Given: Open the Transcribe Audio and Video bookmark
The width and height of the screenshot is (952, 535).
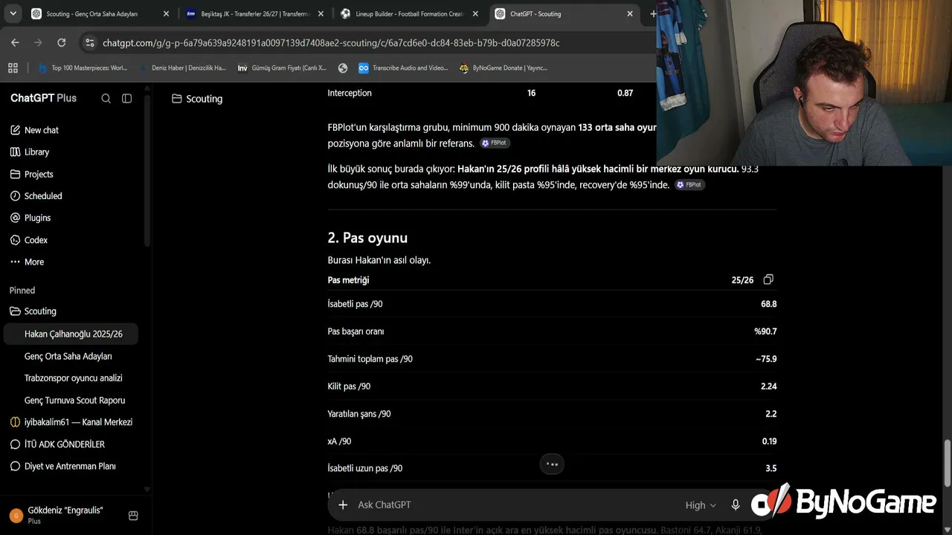Looking at the screenshot, I should 403,68.
